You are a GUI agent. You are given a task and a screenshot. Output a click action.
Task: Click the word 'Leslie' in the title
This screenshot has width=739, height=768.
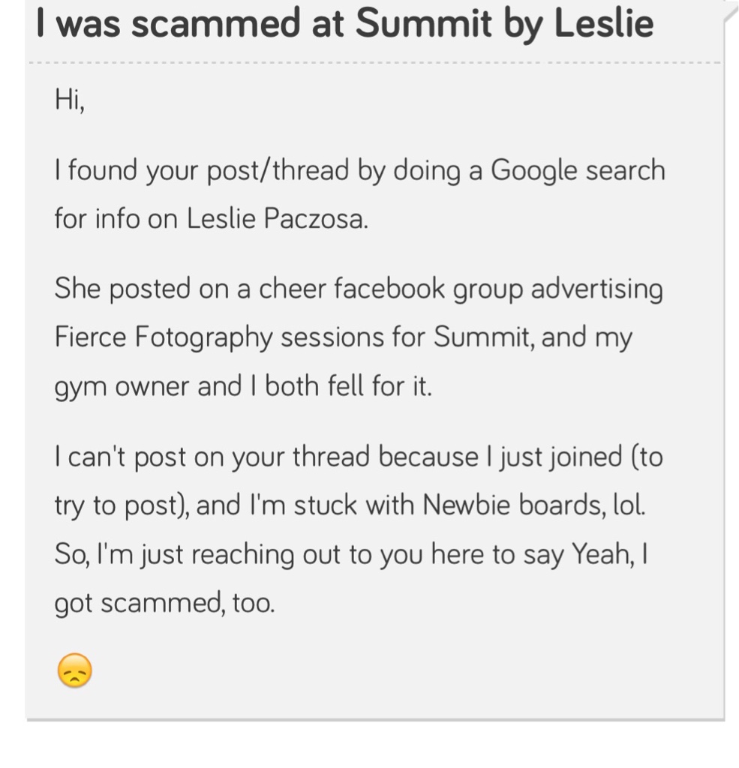click(604, 23)
